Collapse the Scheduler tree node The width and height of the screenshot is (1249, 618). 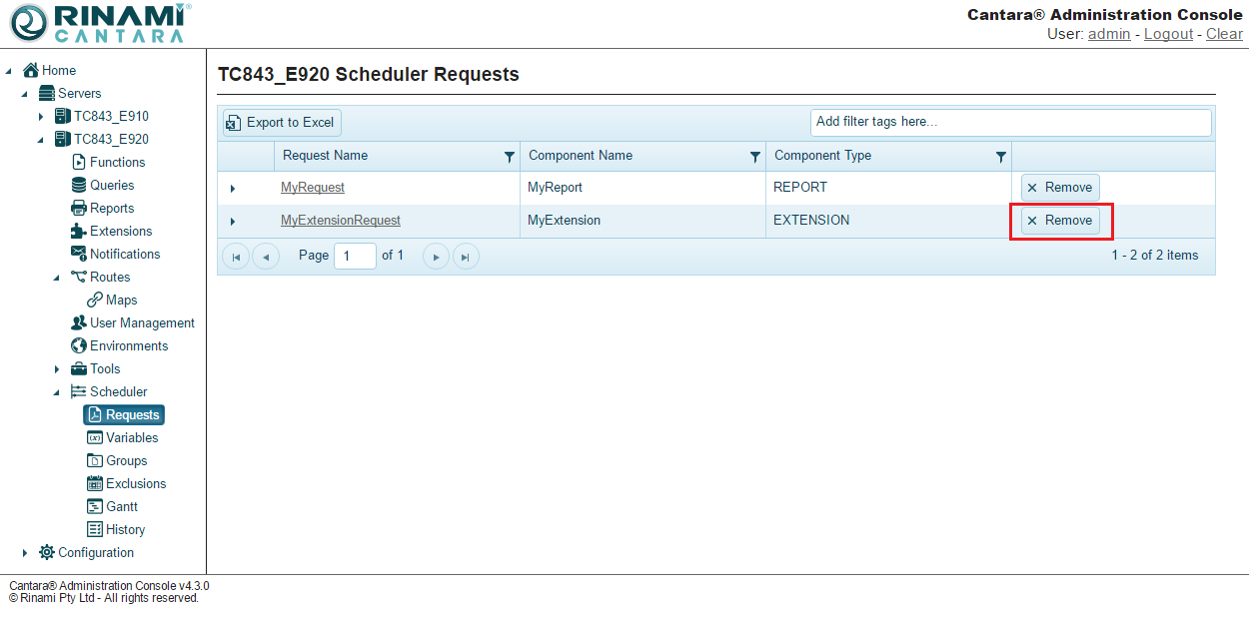pos(58,392)
